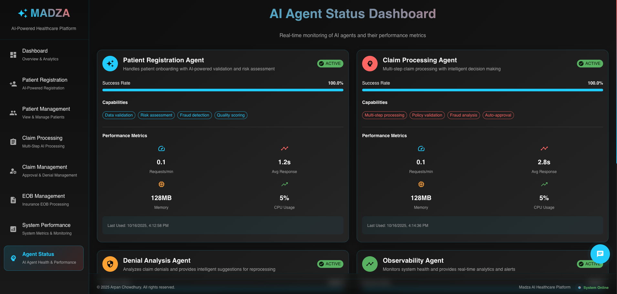Viewport: 617px width, 294px height.
Task: Click Claim Processing Agent success rate bar
Action: tap(483, 90)
